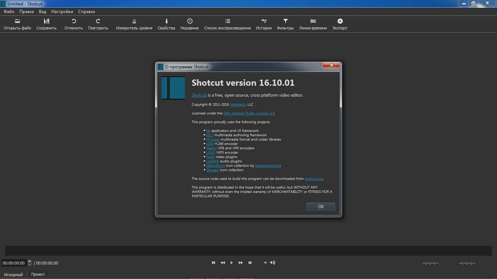Click the Shotcut version 16.10.01 heading

243,83
